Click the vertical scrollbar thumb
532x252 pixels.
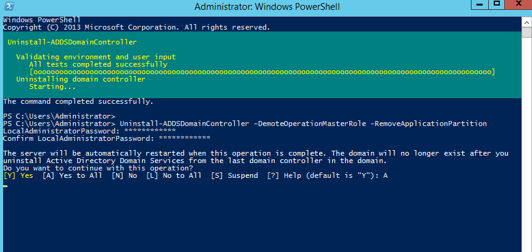coord(526,33)
